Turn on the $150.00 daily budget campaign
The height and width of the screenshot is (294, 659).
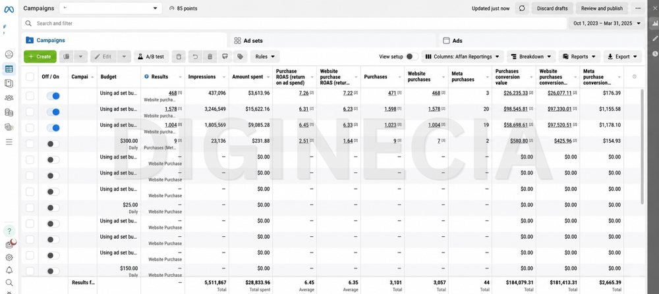coord(53,272)
